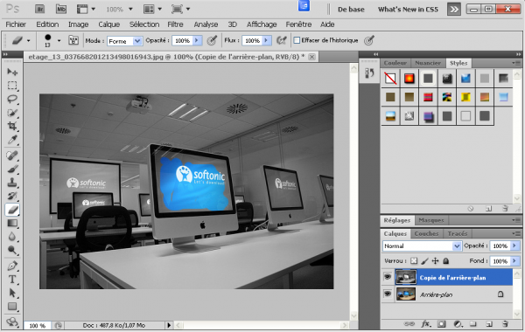Viewport: 525px width, 332px height.
Task: Delete layer with trash icon
Action: pos(505,323)
